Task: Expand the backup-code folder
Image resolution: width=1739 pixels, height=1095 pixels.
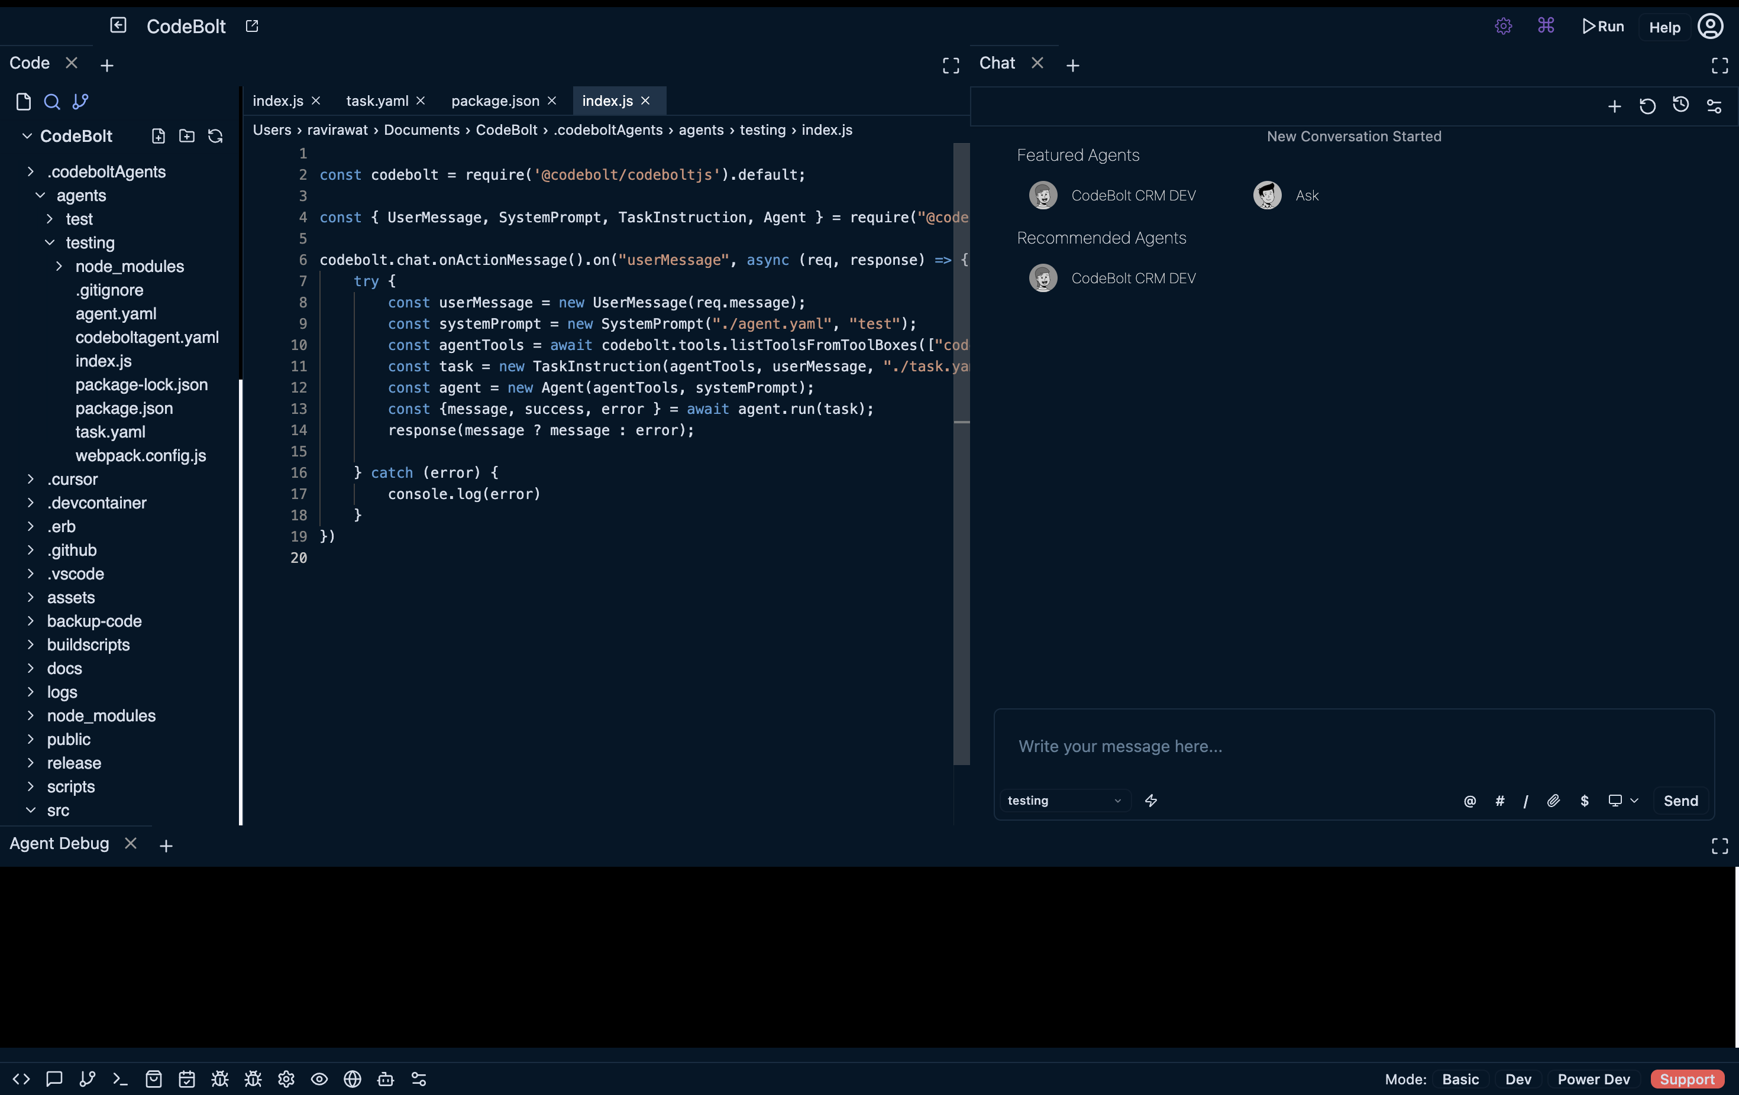Action: (30, 621)
